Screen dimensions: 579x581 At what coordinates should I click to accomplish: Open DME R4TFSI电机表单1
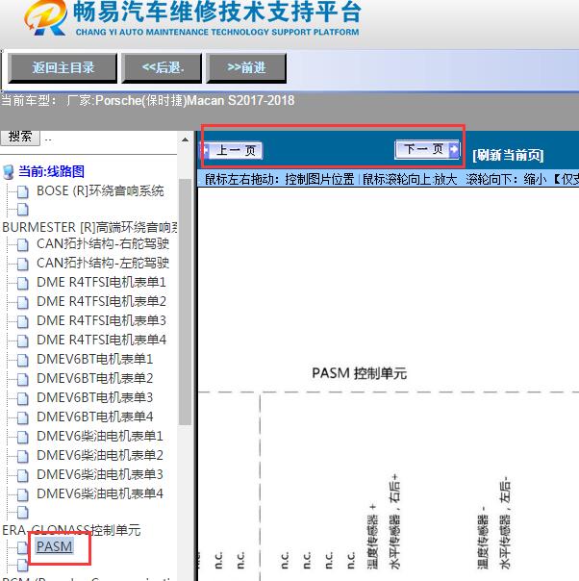tap(101, 283)
